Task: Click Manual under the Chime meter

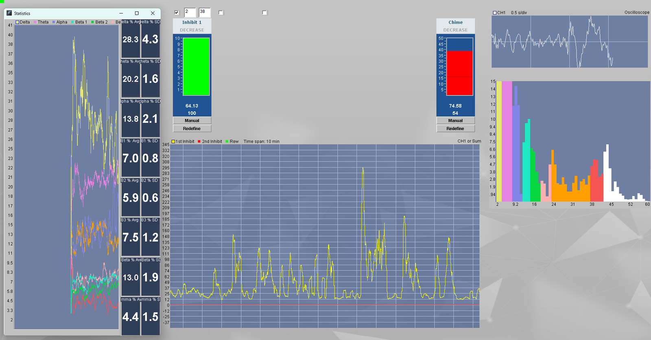Action: pyautogui.click(x=455, y=121)
